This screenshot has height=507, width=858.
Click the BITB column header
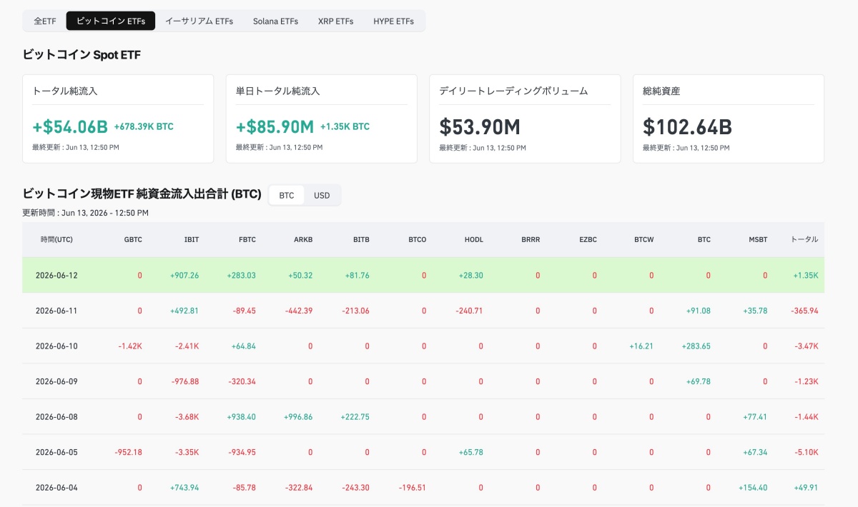point(361,239)
